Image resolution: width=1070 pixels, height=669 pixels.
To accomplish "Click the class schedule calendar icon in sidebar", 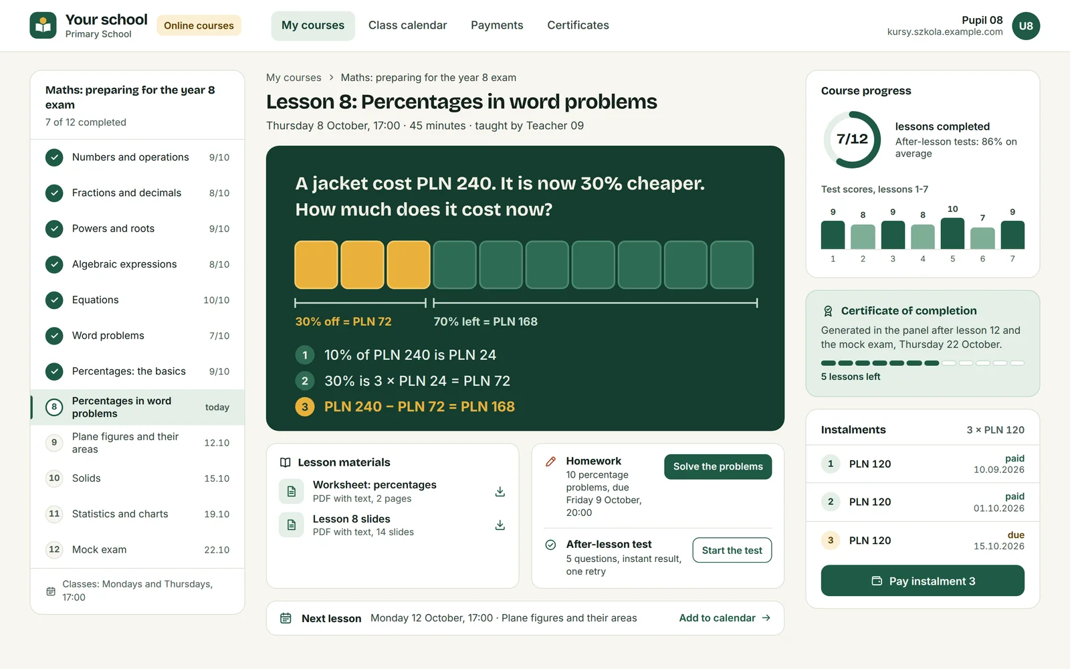I will click(51, 591).
